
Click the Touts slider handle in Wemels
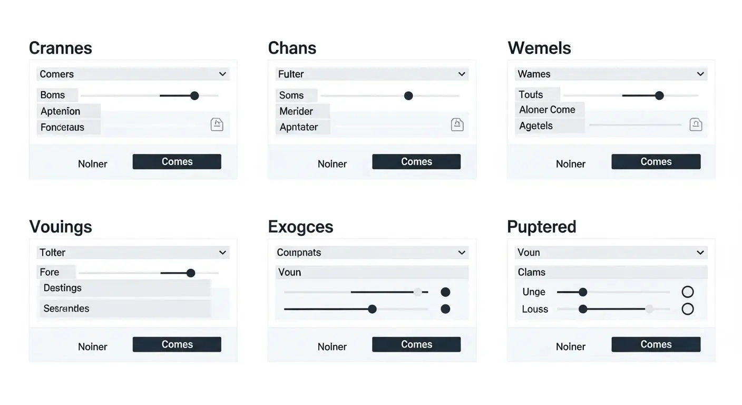[x=659, y=95]
